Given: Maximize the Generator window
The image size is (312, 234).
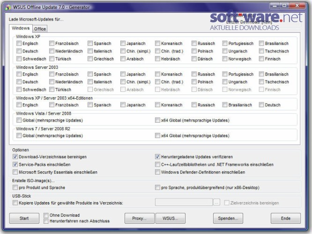Looking at the screenshot, I should [x=284, y=6].
